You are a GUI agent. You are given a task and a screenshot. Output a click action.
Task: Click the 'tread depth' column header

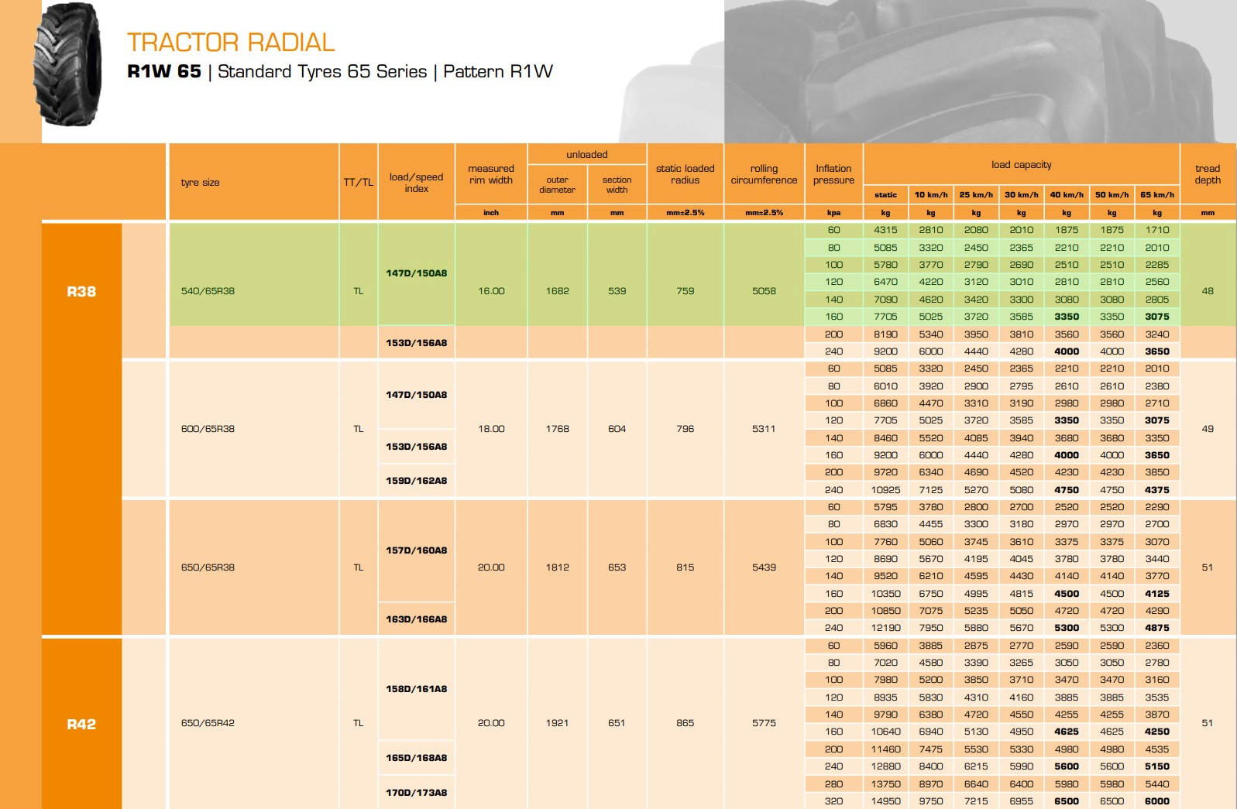click(x=1207, y=174)
